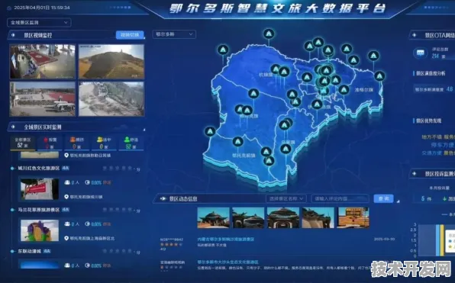Screen dimensions: 455x283
Task: Click the location pin icon for 鄂托克前旗城川镇
Action: [66, 197]
